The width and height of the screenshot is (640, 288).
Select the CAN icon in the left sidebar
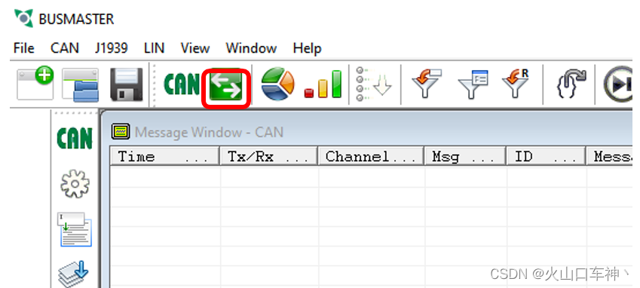tap(75, 138)
